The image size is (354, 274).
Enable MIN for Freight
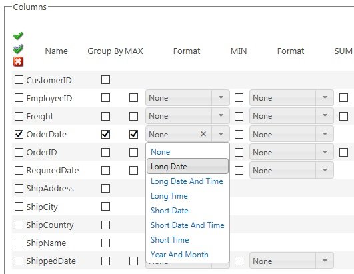click(x=239, y=116)
